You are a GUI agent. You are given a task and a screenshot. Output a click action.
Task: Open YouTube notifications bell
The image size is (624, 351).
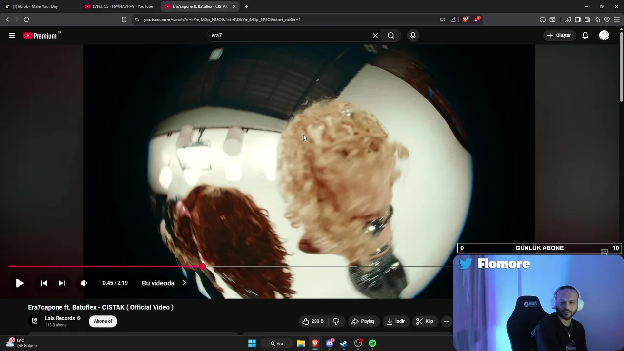[585, 36]
